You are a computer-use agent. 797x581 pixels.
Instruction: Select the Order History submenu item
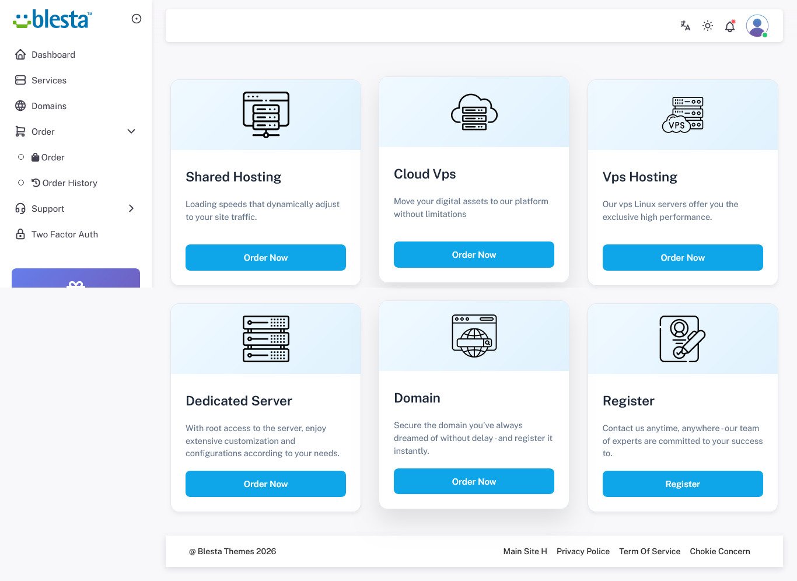69,183
